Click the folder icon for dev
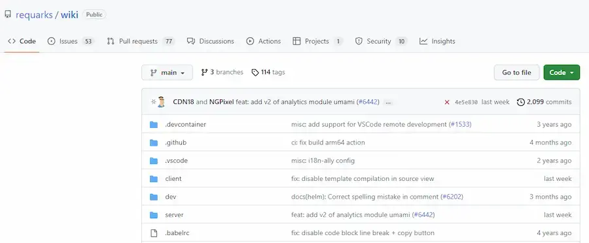Screen dimensions: 589x243 pyautogui.click(x=154, y=197)
